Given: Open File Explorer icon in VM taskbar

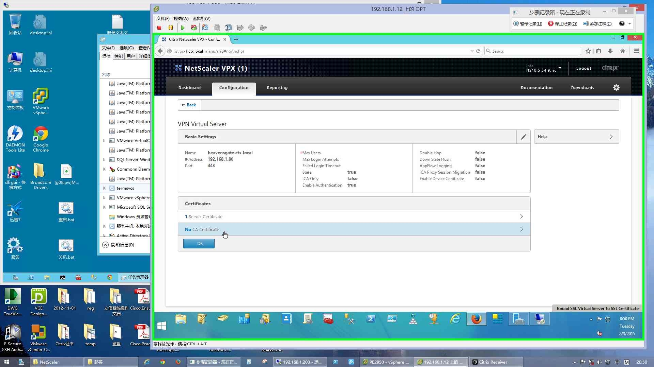Looking at the screenshot, I should coord(181,319).
